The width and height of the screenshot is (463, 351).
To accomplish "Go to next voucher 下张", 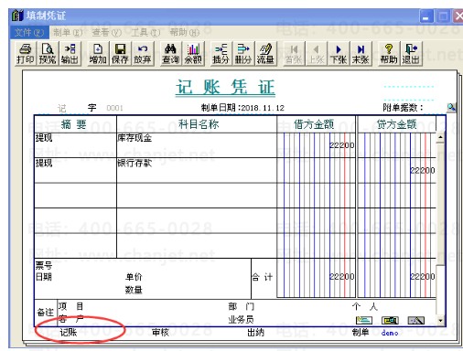I will pyautogui.click(x=339, y=54).
